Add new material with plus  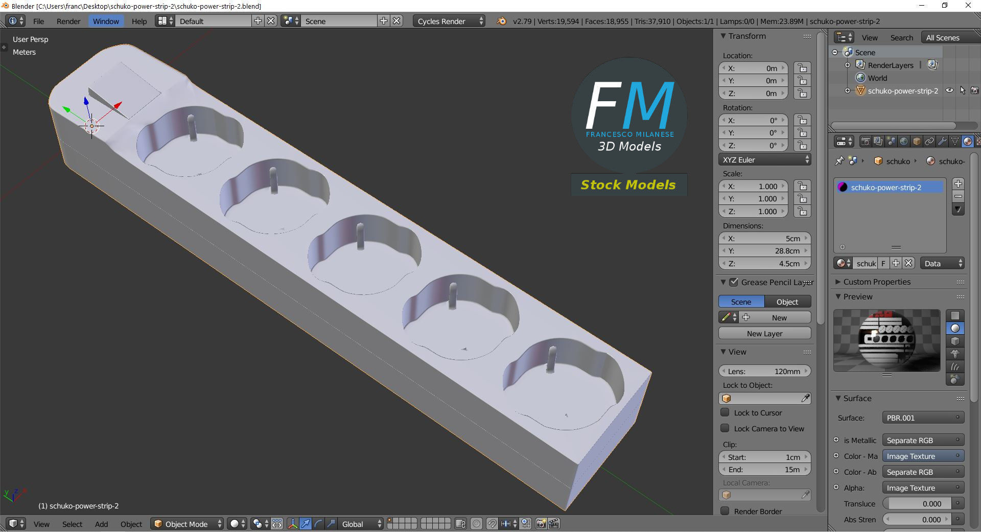tap(896, 263)
